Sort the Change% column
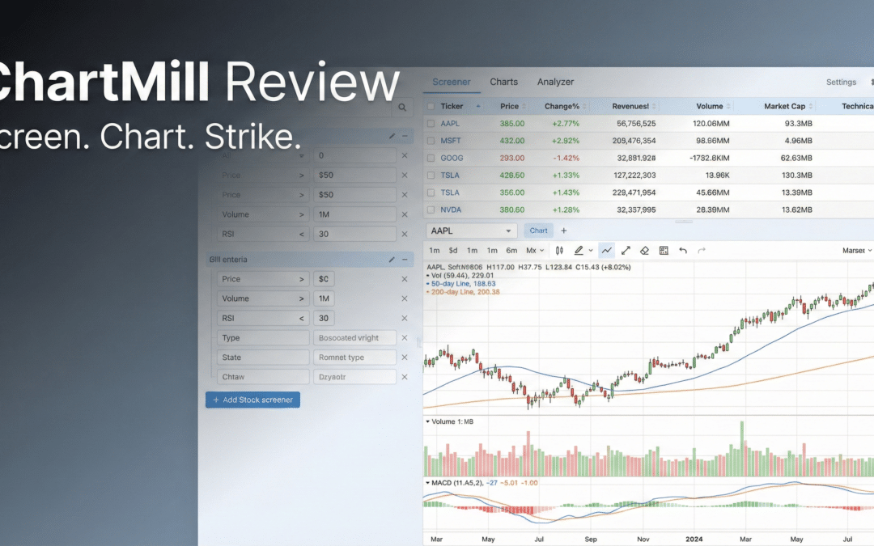The width and height of the screenshot is (874, 546). tap(584, 107)
